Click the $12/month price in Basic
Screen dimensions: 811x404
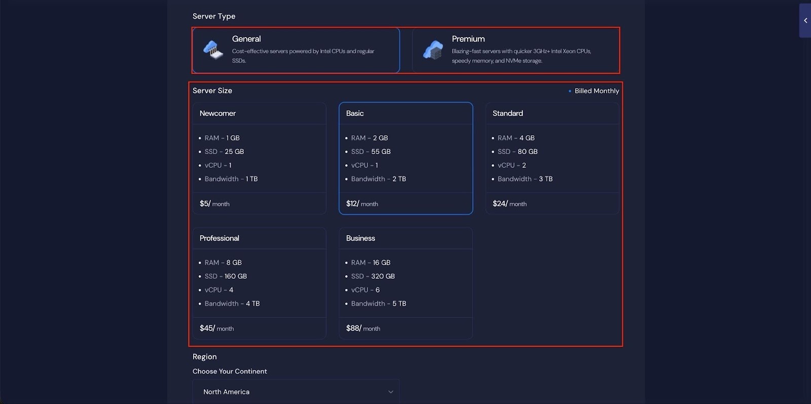(362, 204)
